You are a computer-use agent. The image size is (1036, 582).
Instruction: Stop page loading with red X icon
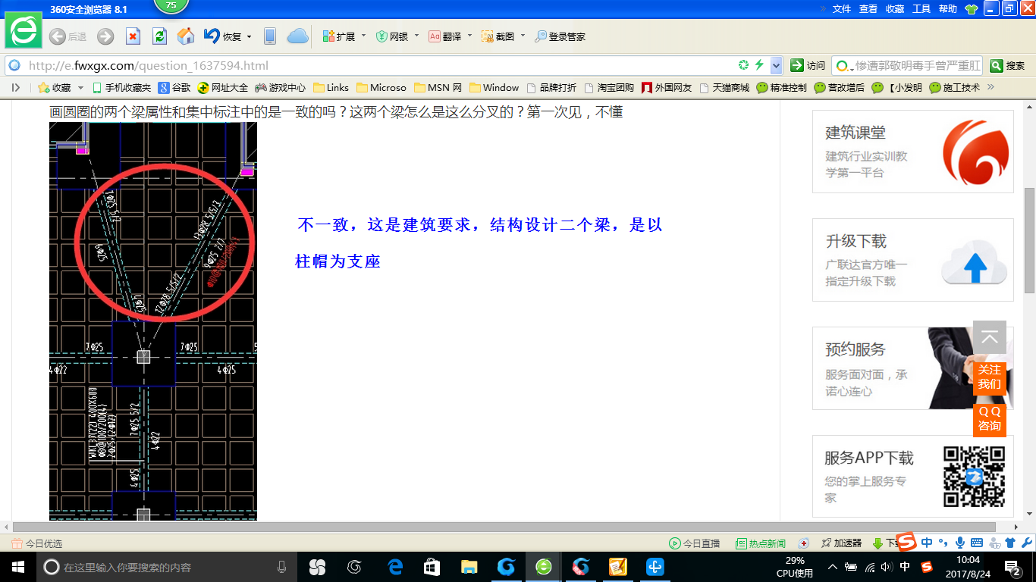coord(133,36)
